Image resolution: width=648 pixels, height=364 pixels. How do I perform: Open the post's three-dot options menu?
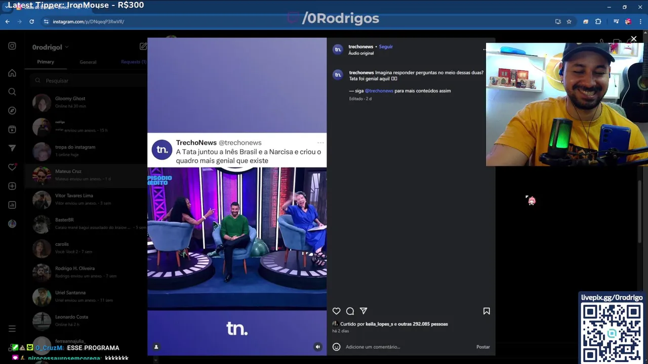(x=484, y=49)
